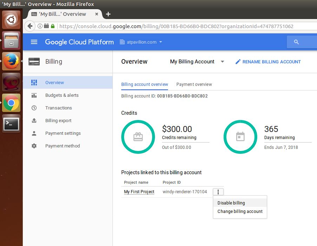Click the calendar days remaining icon

click(240, 137)
